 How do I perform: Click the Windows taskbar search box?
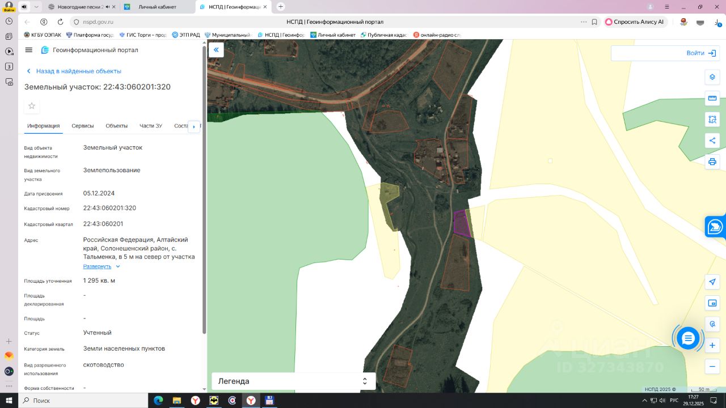tap(83, 401)
